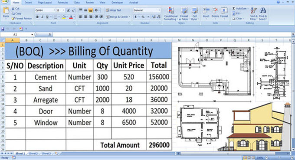The image size is (295, 160).
Task: Open the Data ribbon tab
Action: click(x=77, y=3)
